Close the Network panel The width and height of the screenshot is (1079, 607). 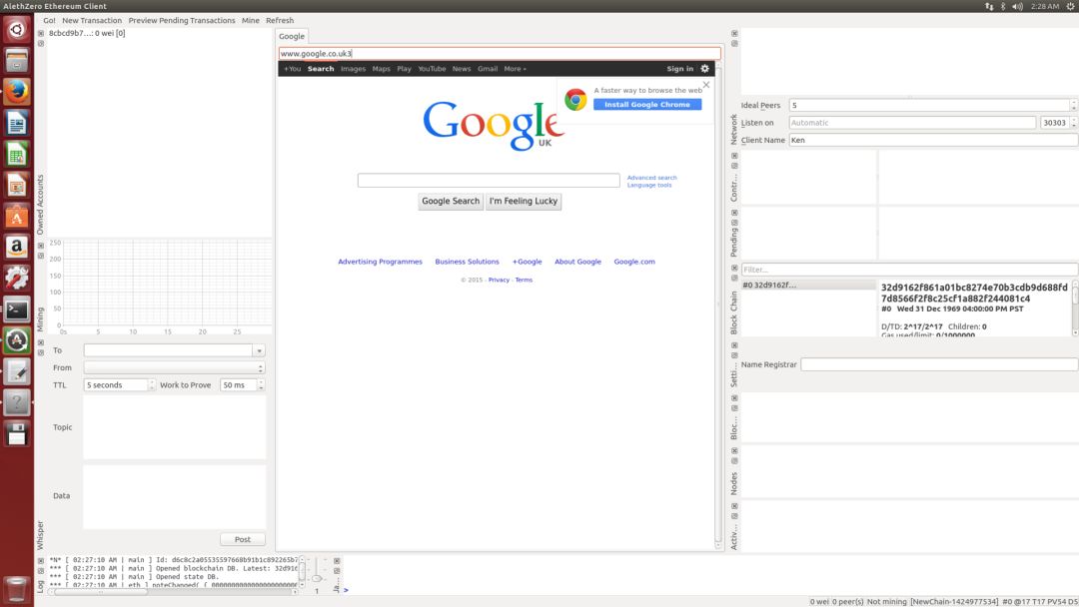pyautogui.click(x=734, y=33)
